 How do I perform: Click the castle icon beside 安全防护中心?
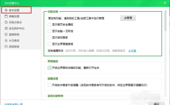click(x=6, y=28)
